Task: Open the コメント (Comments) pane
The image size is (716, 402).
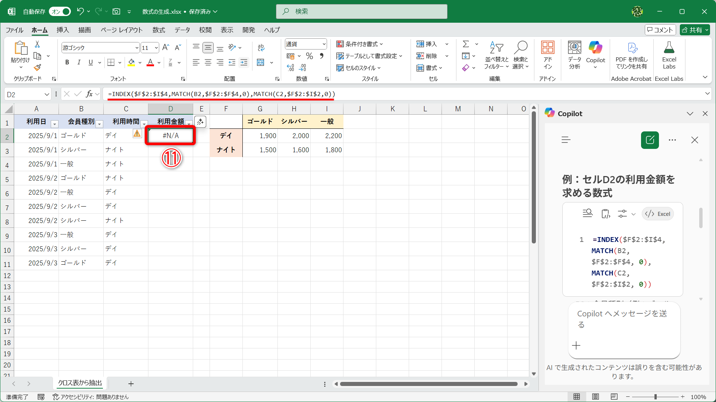Action: [x=660, y=30]
